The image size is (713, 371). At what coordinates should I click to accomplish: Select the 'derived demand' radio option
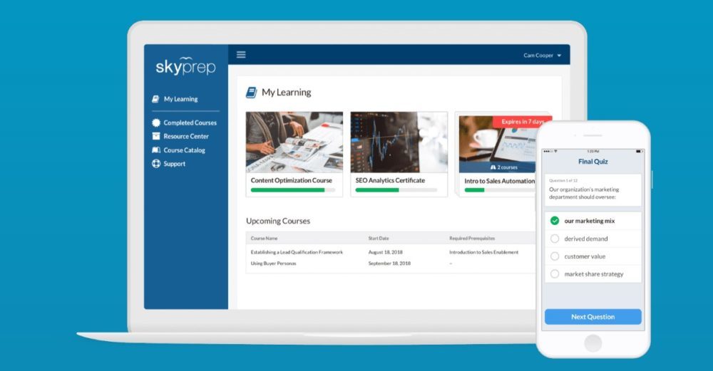pos(555,239)
